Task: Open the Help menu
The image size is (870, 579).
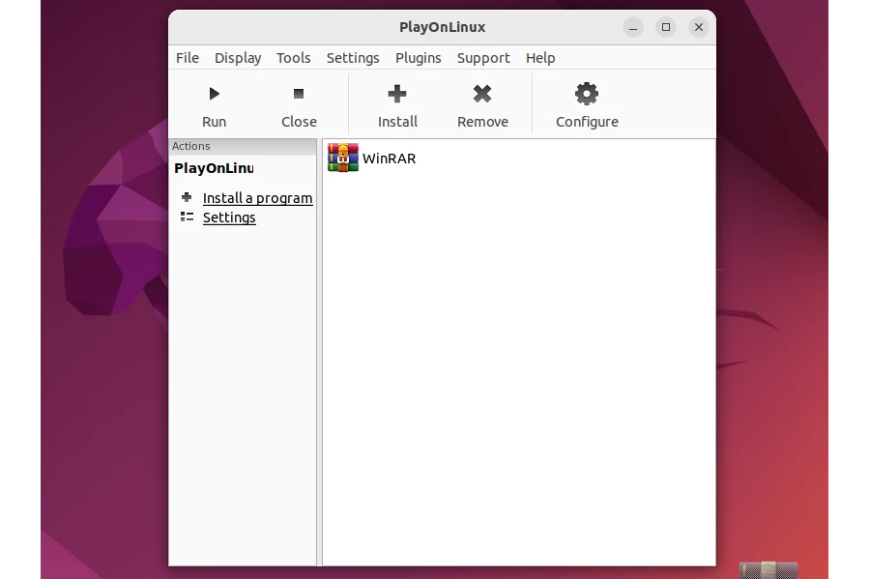Action: (x=540, y=58)
